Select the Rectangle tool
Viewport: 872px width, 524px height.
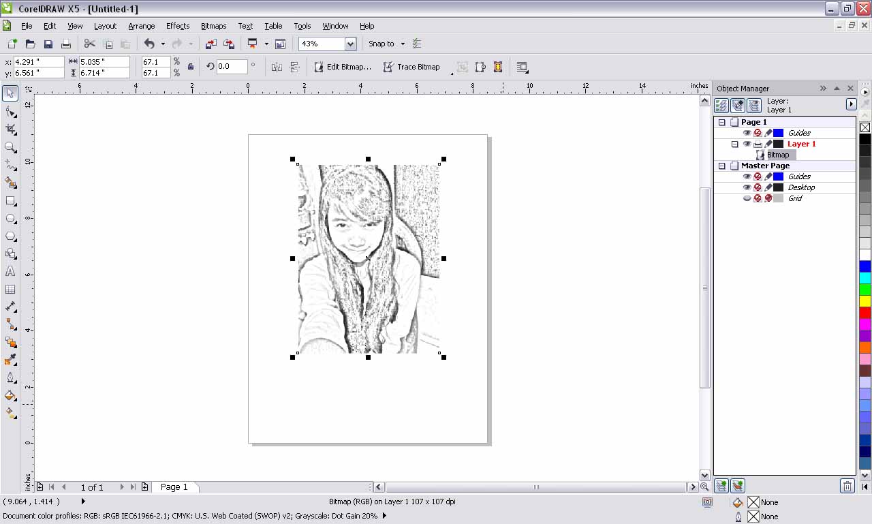10,200
